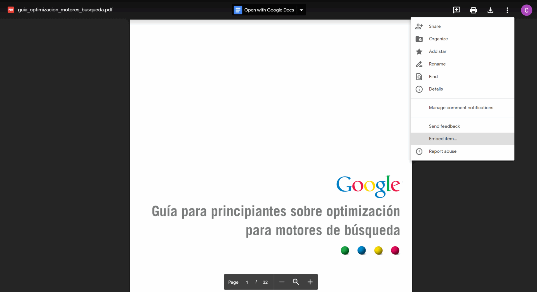537x292 pixels.
Task: Select Add star menu entry
Action: click(x=462, y=51)
